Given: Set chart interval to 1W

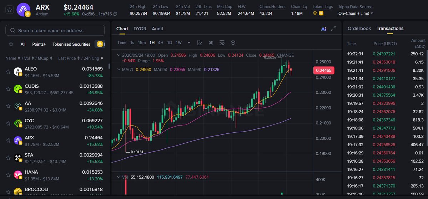Looking at the screenshot, I should [x=178, y=43].
